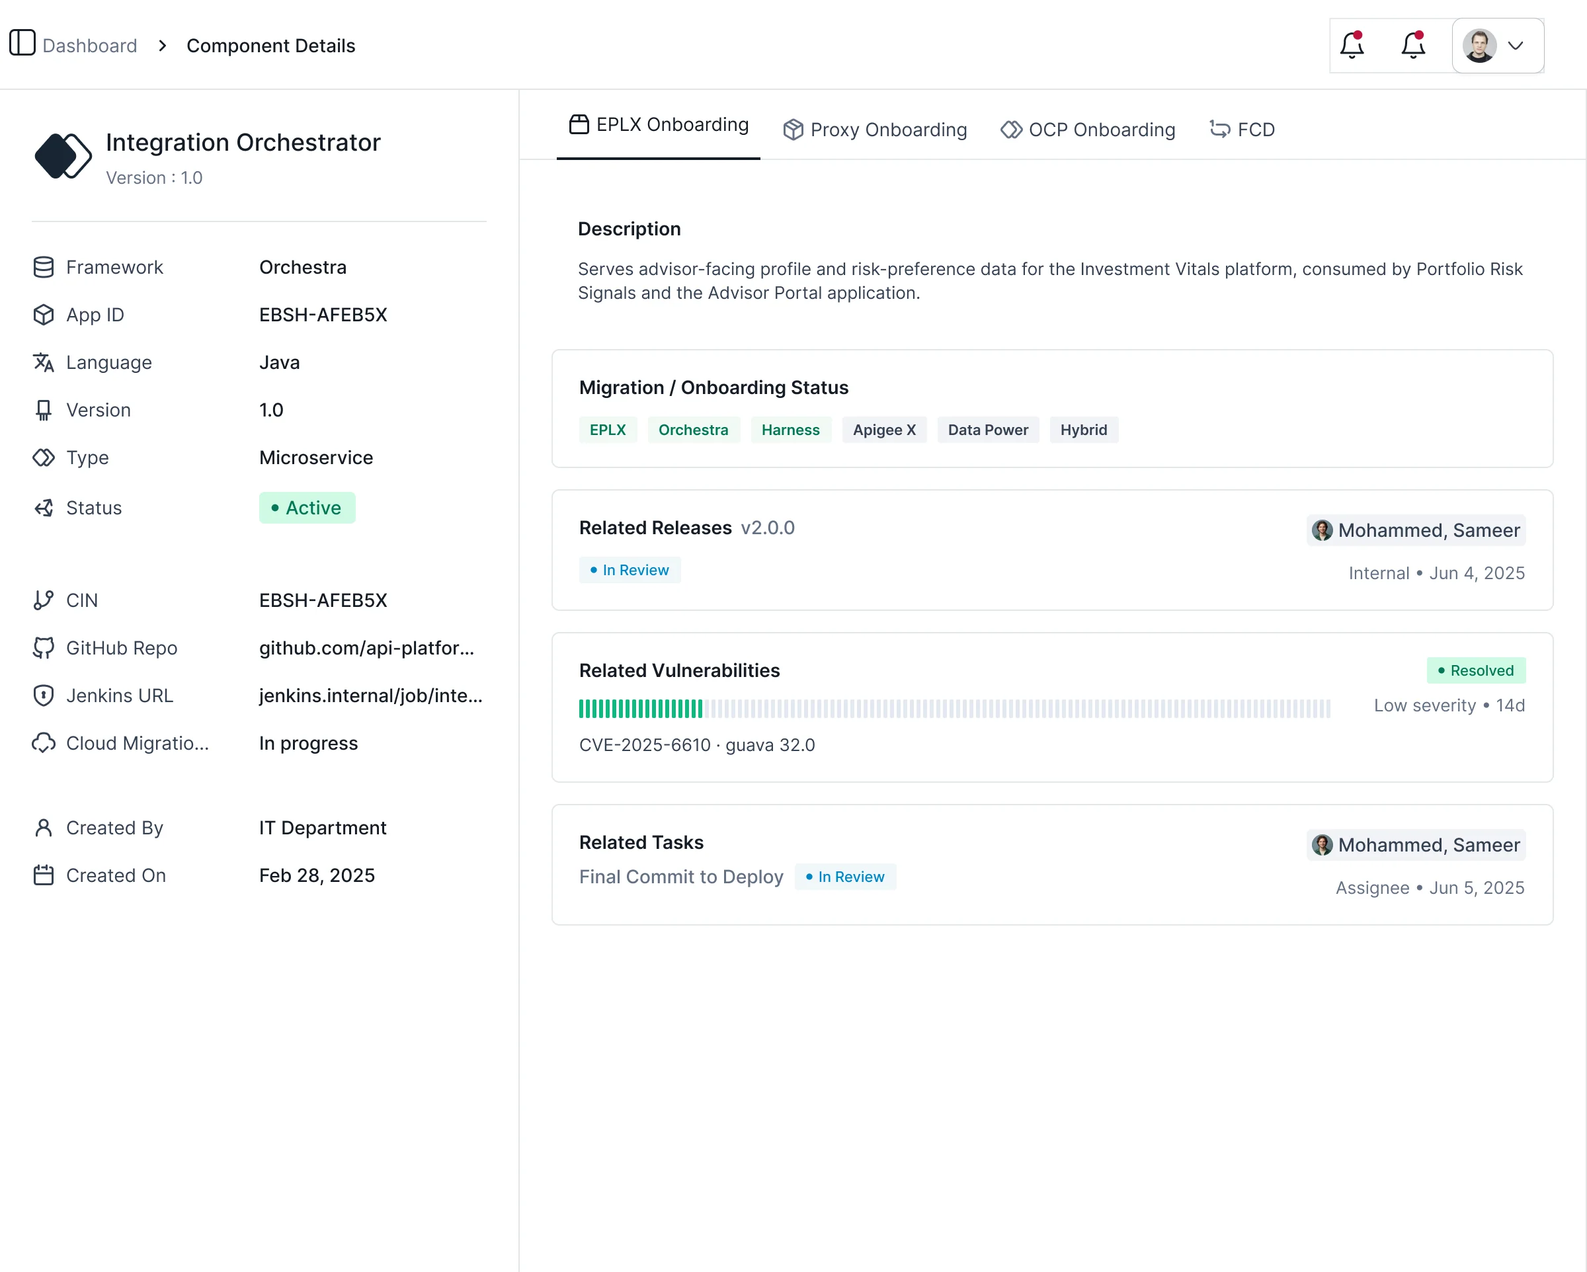Click the CIN branch icon
Screen dimensions: 1587x1272
coord(44,601)
